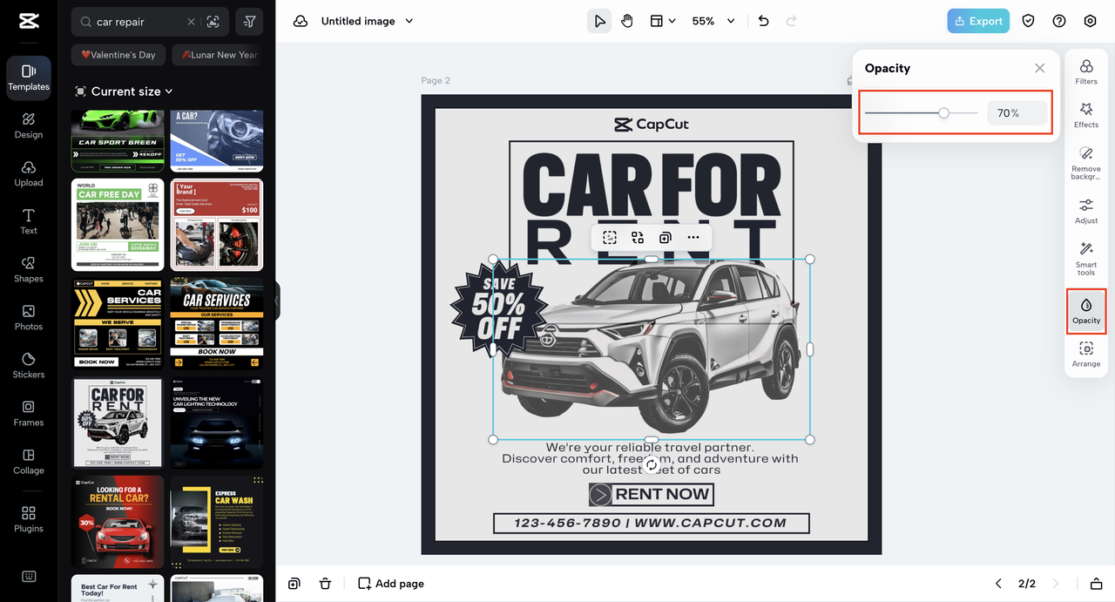Open the Stickers sidebar panel

[x=29, y=365]
